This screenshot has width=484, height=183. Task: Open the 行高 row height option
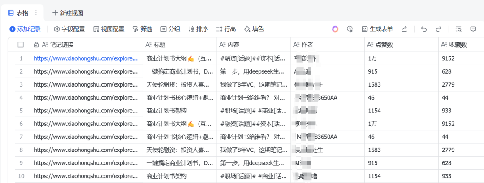[x=226, y=29]
